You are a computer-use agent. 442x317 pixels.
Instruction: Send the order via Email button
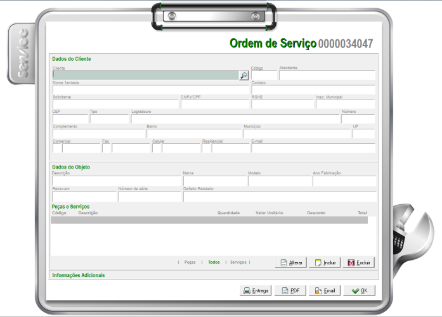(x=325, y=290)
